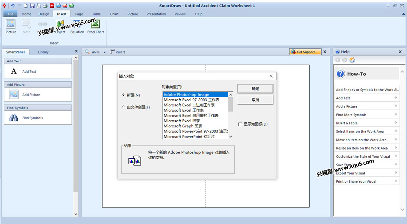Export to Excel using the XLS icon

pyautogui.click(x=71, y=5)
